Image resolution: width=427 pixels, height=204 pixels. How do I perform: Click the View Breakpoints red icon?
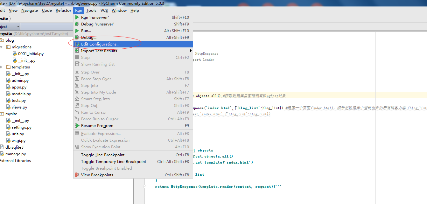tap(77, 175)
